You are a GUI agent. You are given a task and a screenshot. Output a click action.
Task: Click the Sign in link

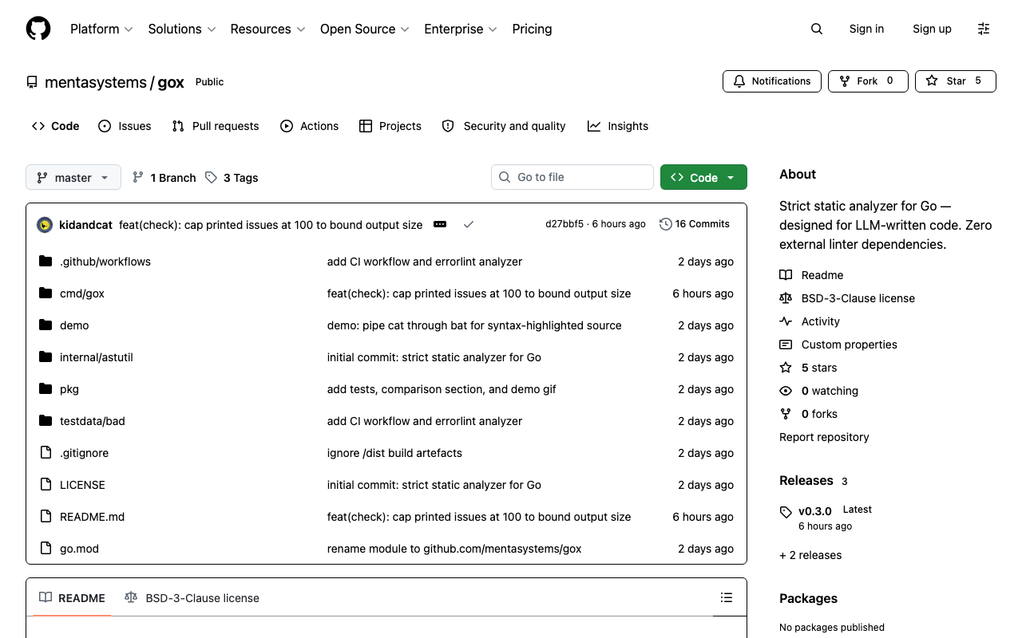[866, 29]
